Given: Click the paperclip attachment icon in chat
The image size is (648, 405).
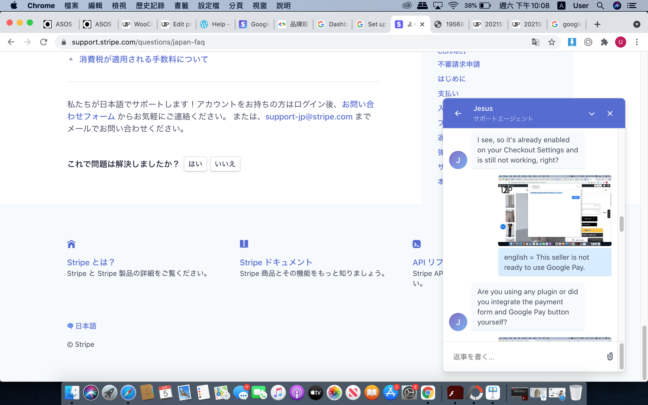Looking at the screenshot, I should (610, 356).
